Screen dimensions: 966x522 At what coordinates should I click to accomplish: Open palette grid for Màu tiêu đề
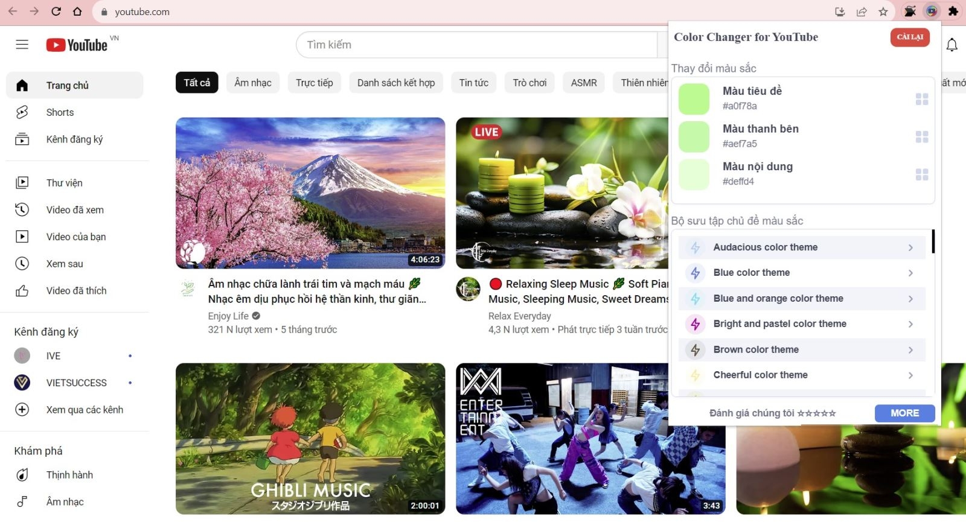pyautogui.click(x=922, y=99)
